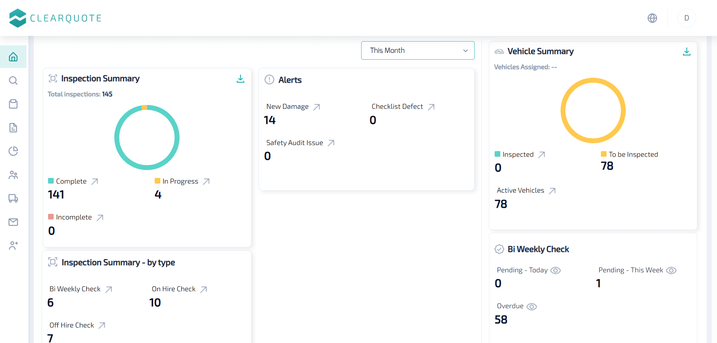Open the truck vehicles sidebar icon
717x343 pixels.
pyautogui.click(x=13, y=198)
